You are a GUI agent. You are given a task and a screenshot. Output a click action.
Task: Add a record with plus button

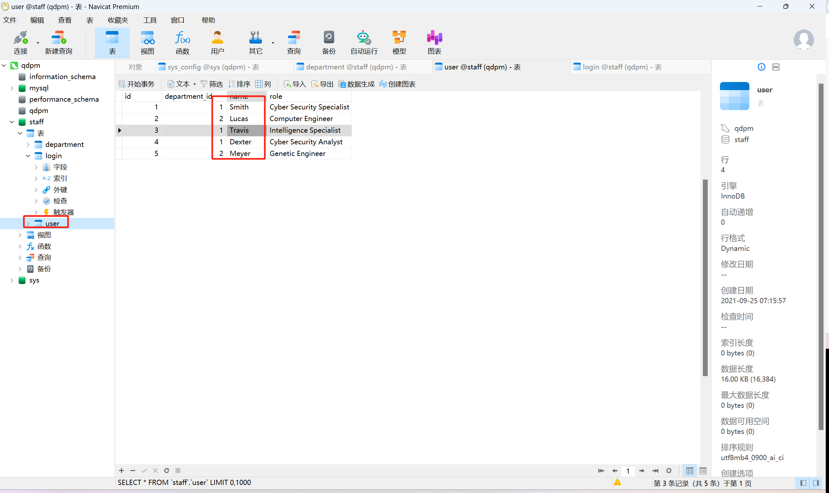tap(122, 470)
